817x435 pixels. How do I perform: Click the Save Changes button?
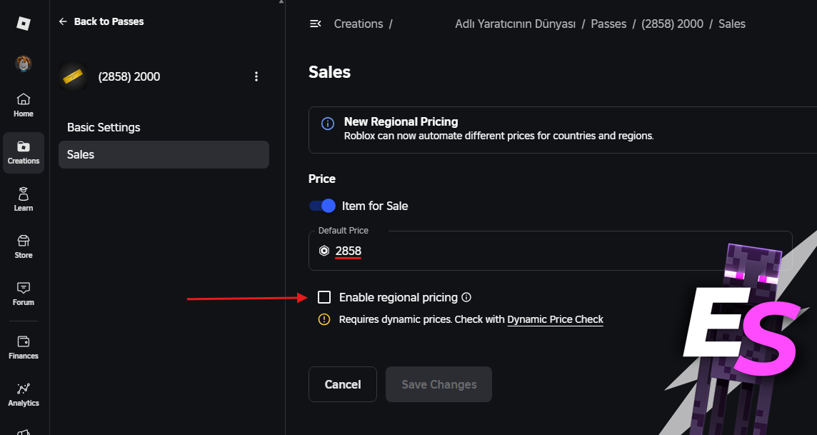click(438, 384)
